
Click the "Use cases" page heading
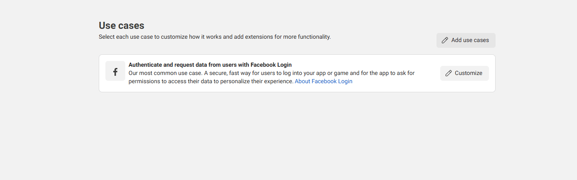122,26
